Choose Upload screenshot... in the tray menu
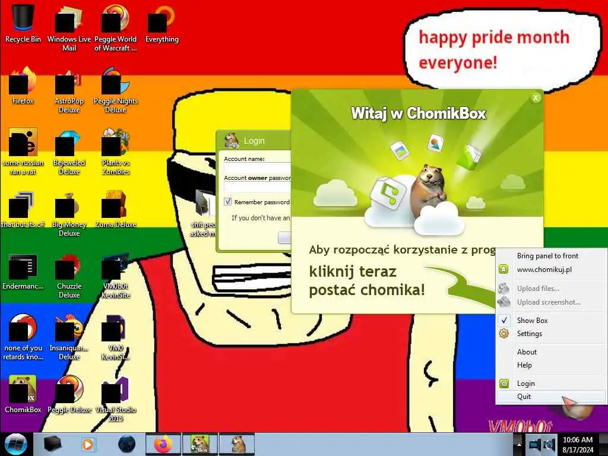 (x=552, y=302)
